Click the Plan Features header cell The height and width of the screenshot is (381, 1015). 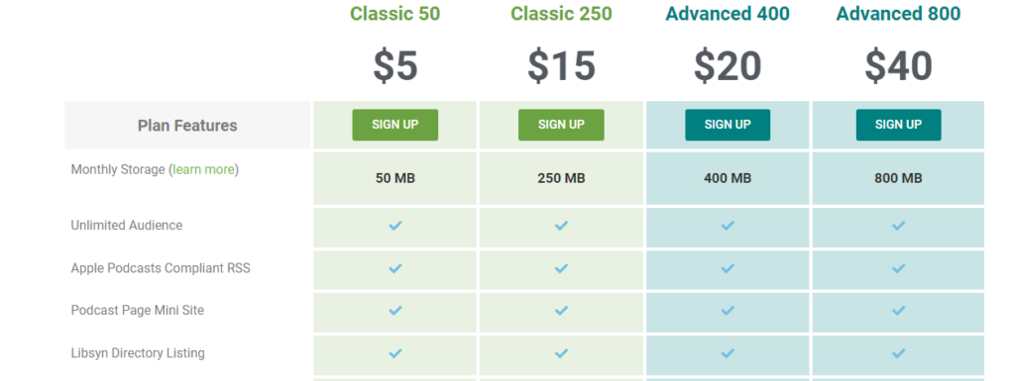[187, 126]
